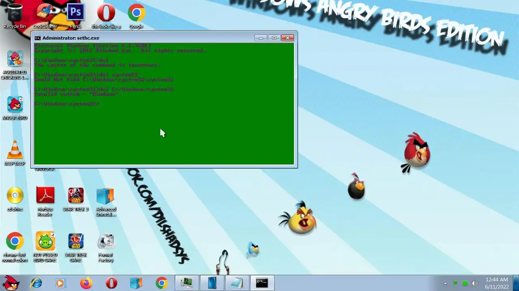This screenshot has width=519, height=291.
Task: Open the BEEP BEEP traffic cone icon
Action: pyautogui.click(x=15, y=153)
